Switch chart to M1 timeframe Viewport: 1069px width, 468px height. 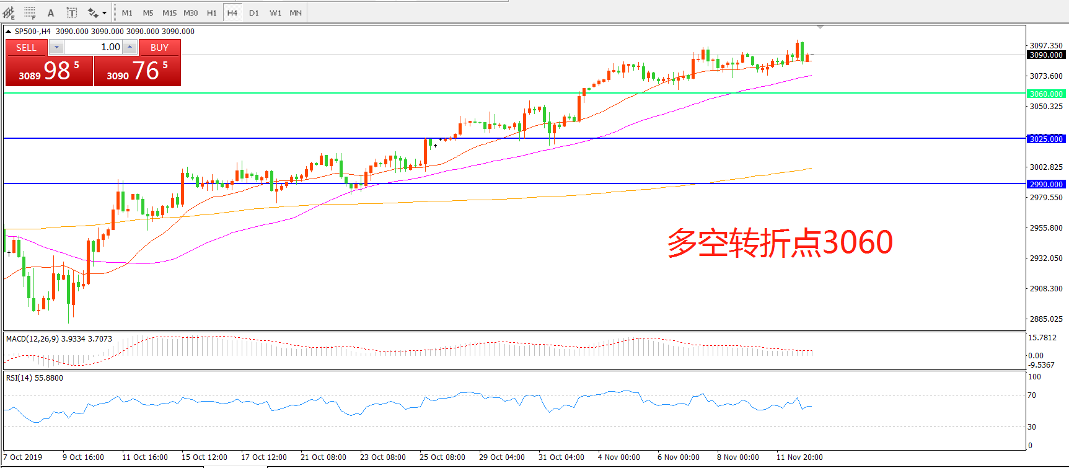[x=127, y=13]
